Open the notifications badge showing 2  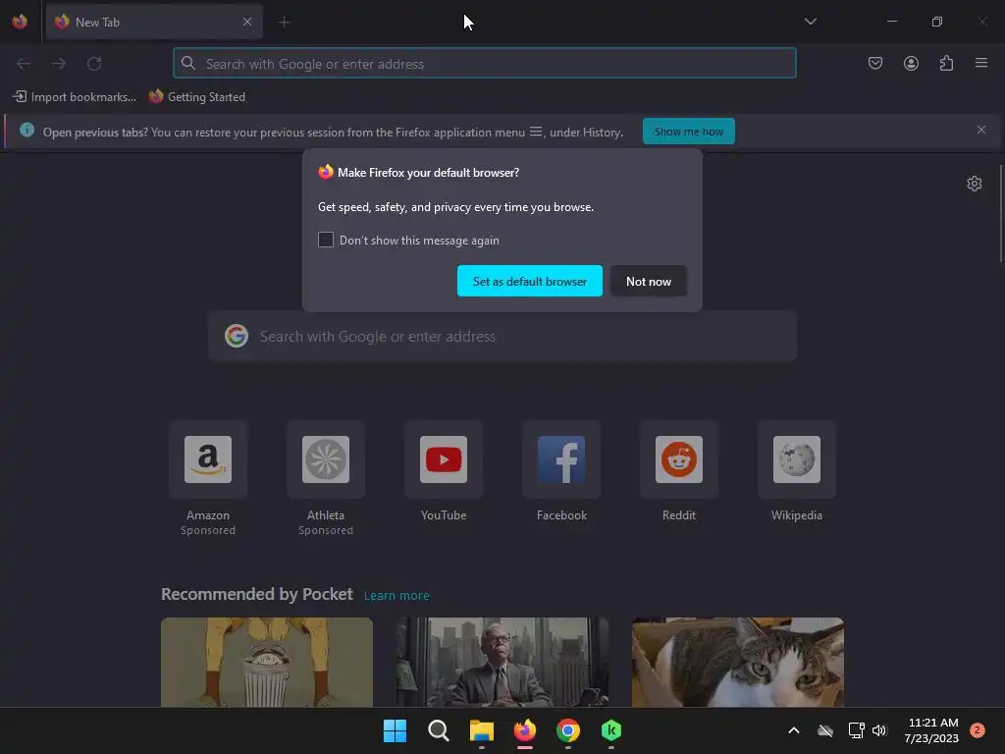[977, 730]
